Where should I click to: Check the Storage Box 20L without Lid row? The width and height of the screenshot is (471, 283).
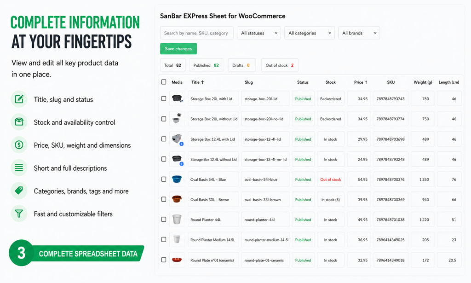click(164, 119)
